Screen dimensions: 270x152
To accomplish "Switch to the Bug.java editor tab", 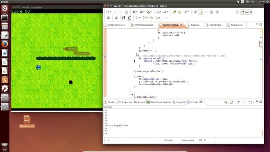I will click(195, 25).
